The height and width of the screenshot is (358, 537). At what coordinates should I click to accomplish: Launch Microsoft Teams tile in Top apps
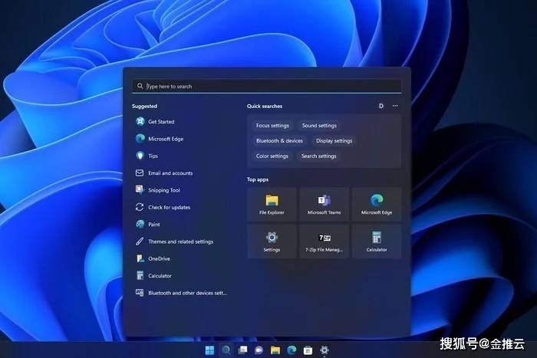324,204
